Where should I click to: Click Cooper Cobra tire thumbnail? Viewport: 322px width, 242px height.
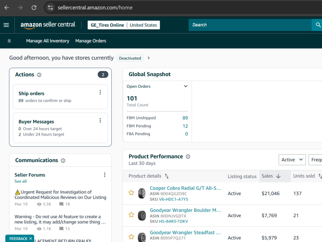[x=142, y=193]
